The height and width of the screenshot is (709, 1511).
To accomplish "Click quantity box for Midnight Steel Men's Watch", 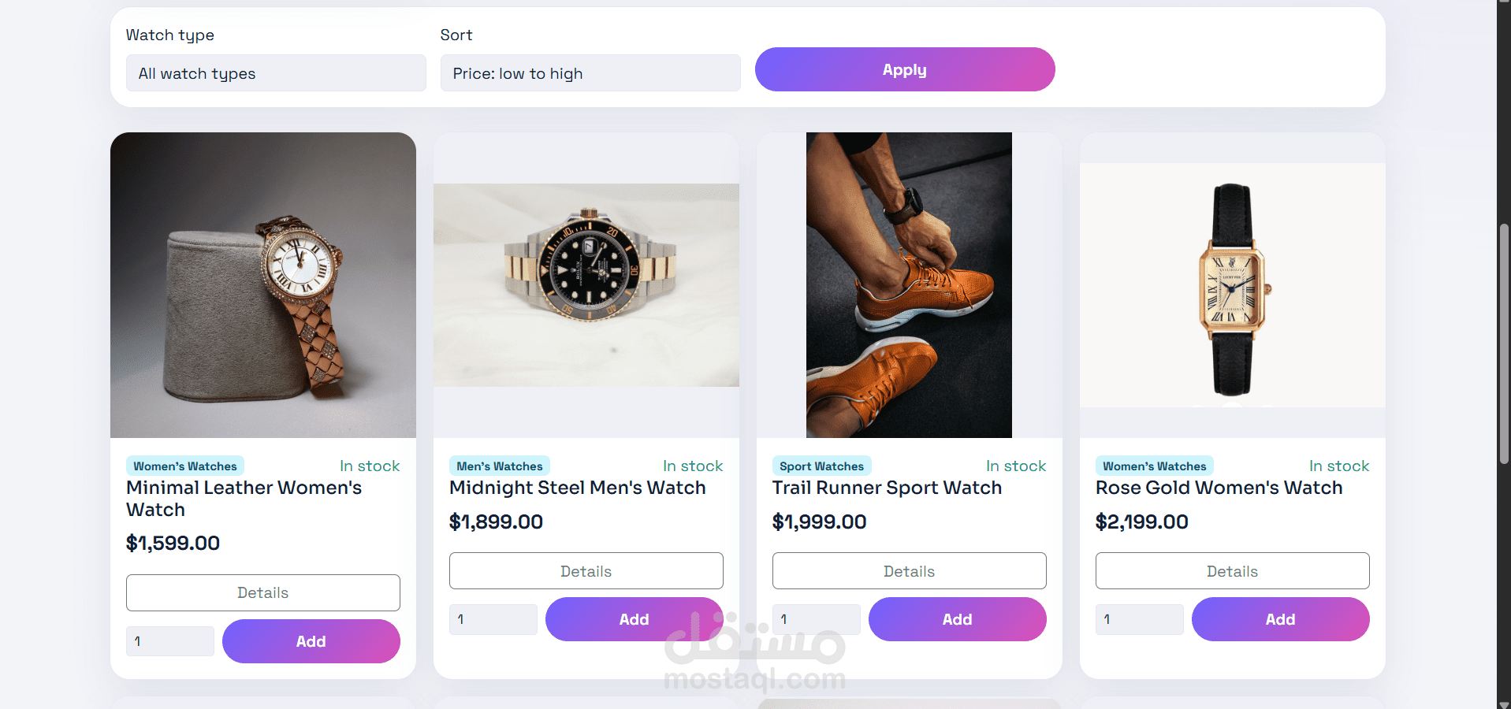I will tap(493, 619).
